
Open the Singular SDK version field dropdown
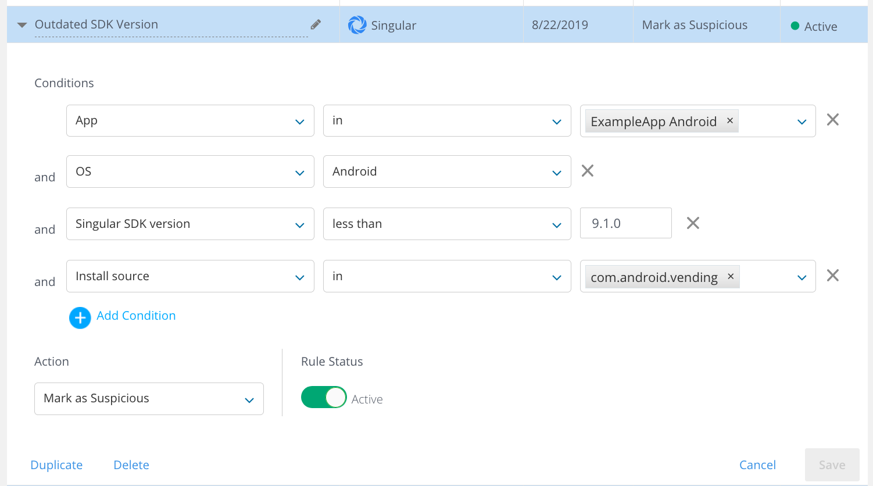[190, 224]
